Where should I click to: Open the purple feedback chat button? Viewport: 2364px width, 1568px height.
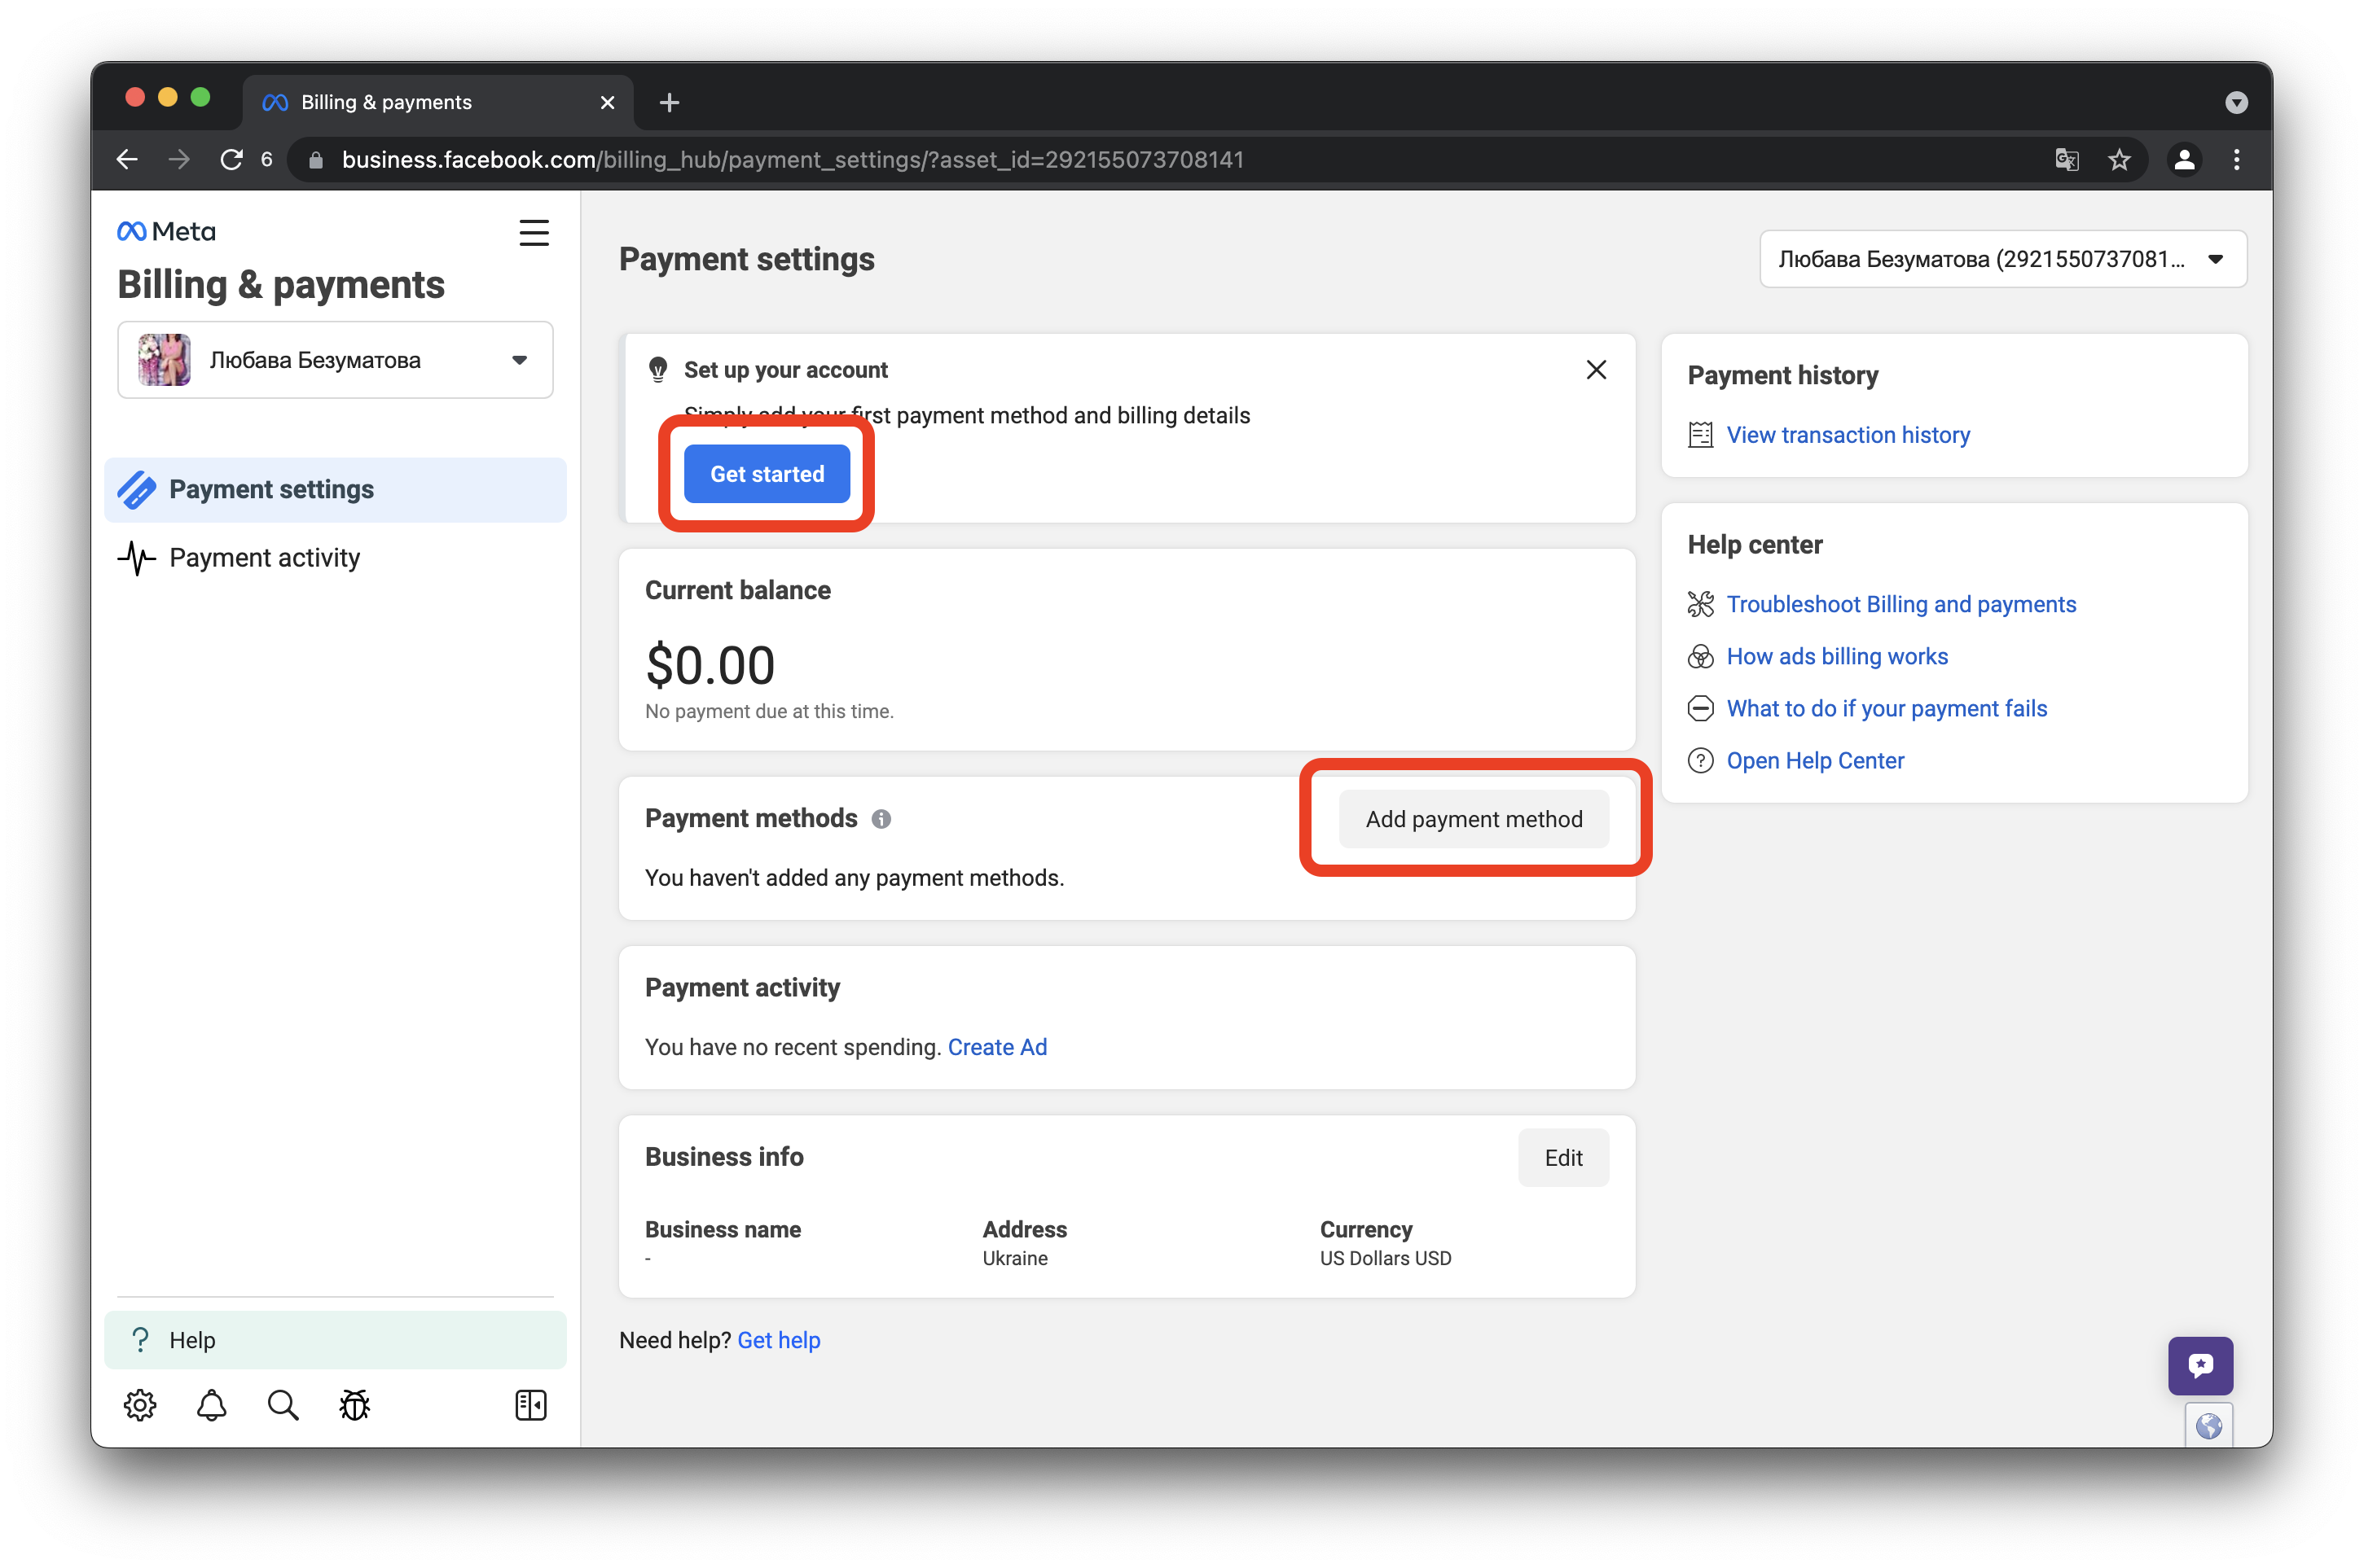pos(2200,1365)
